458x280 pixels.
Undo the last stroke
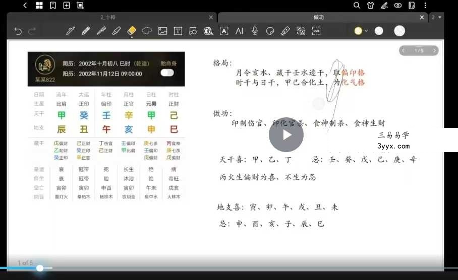click(18, 31)
